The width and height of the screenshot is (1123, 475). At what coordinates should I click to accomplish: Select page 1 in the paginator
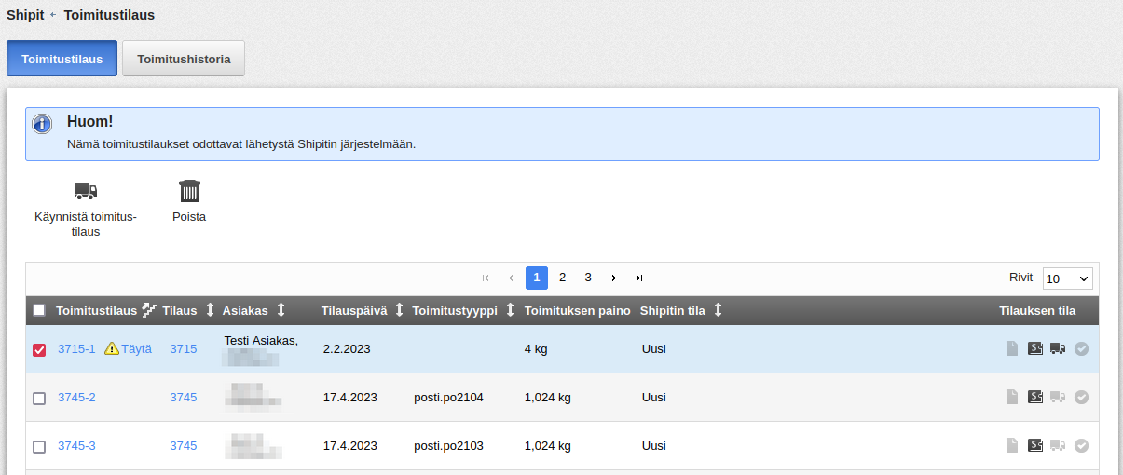tap(537, 278)
